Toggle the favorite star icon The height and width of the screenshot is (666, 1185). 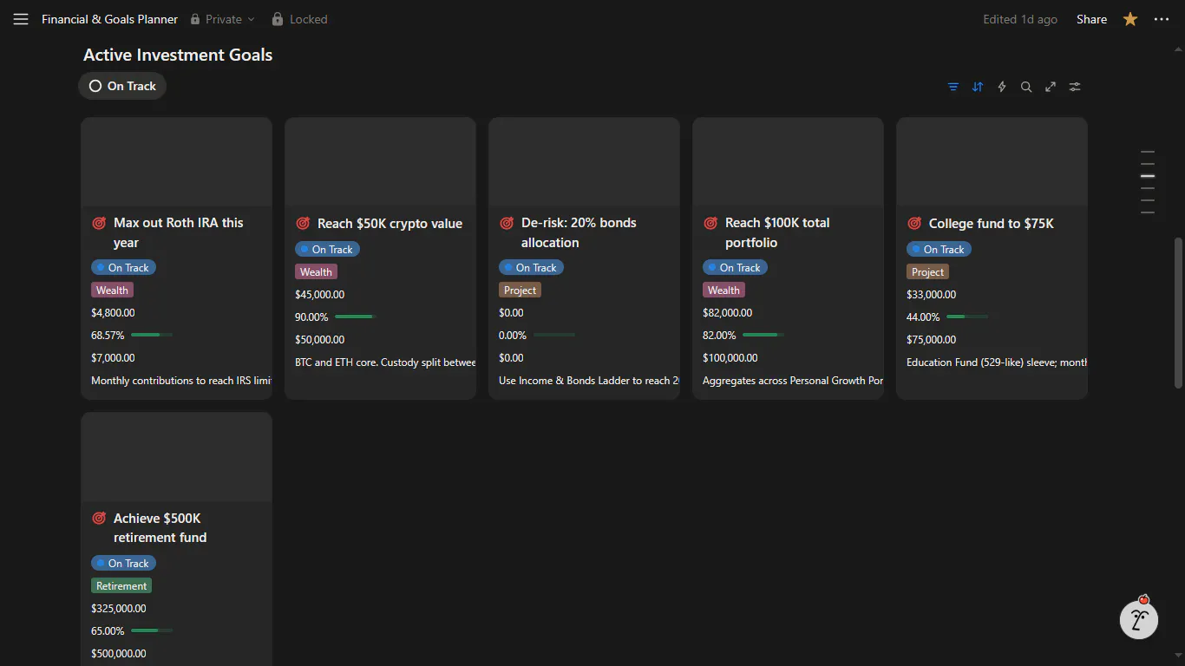click(1130, 19)
